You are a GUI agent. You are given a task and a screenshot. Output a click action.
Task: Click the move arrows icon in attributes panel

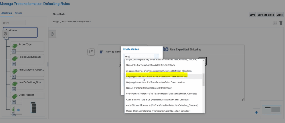click(x=18, y=110)
